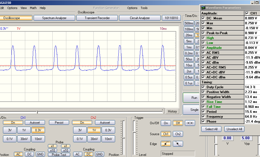The image size is (260, 157).
Task: Switch to Spectrum Analyzer mode
Action: 54,18
